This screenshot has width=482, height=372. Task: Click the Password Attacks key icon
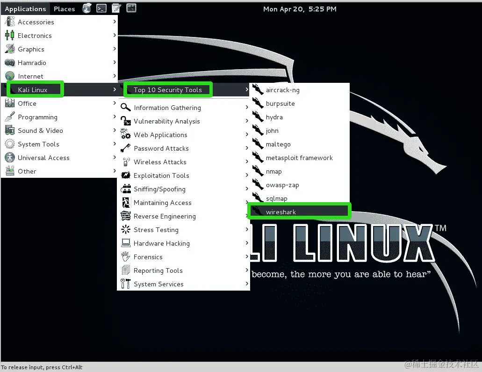pos(125,148)
